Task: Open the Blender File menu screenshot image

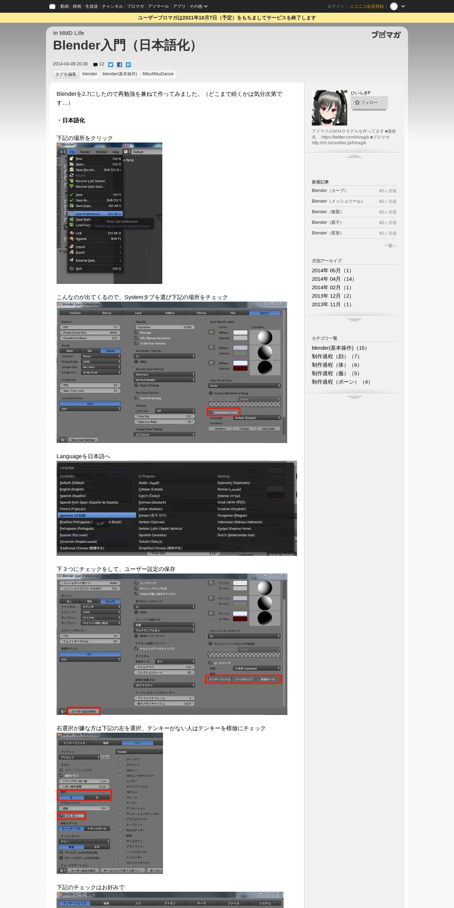Action: 109,213
